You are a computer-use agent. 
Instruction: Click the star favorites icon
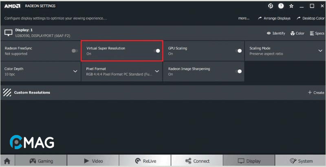click(x=291, y=6)
